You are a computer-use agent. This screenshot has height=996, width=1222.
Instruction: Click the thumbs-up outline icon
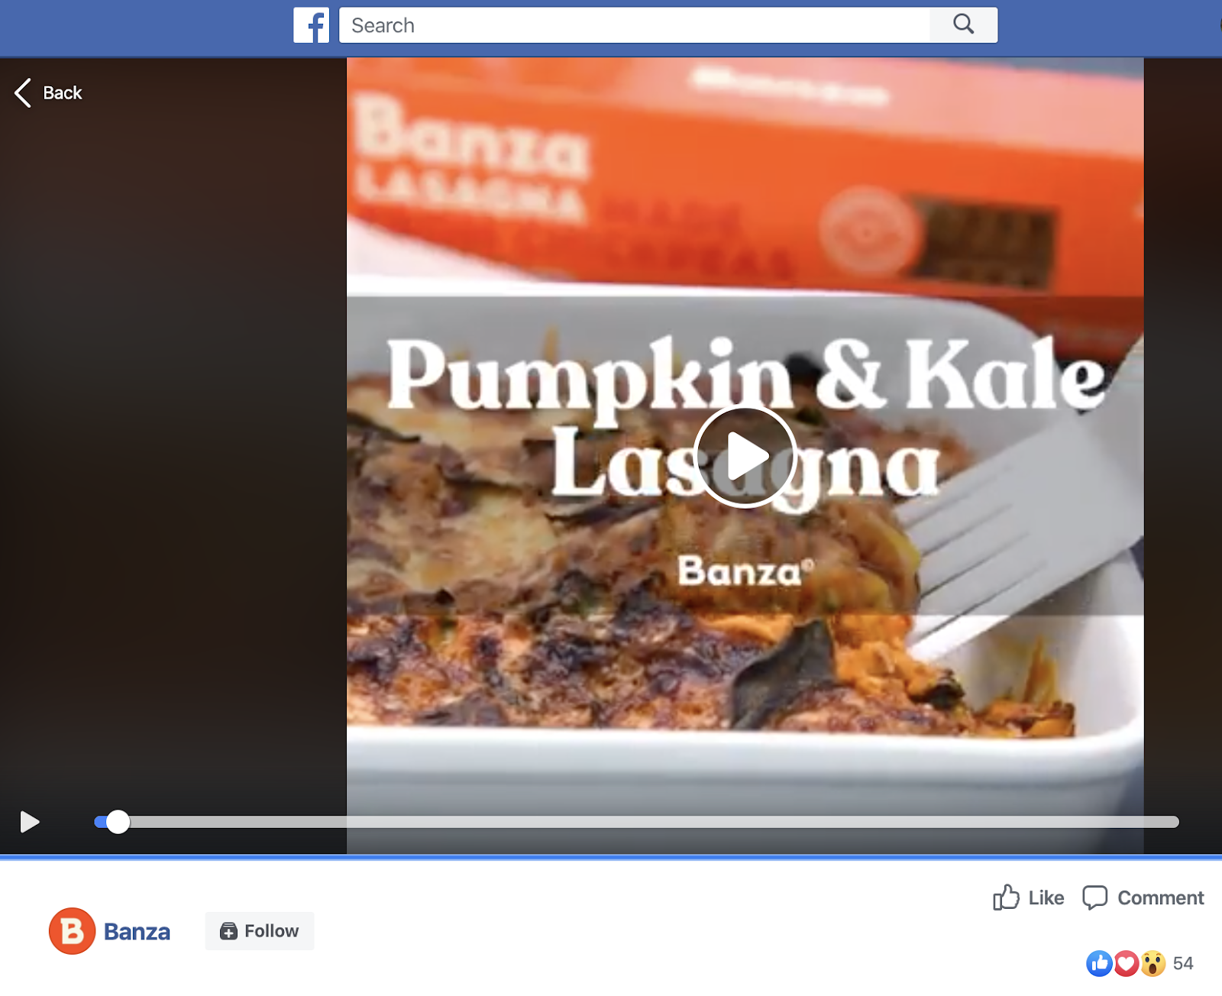pyautogui.click(x=1006, y=897)
